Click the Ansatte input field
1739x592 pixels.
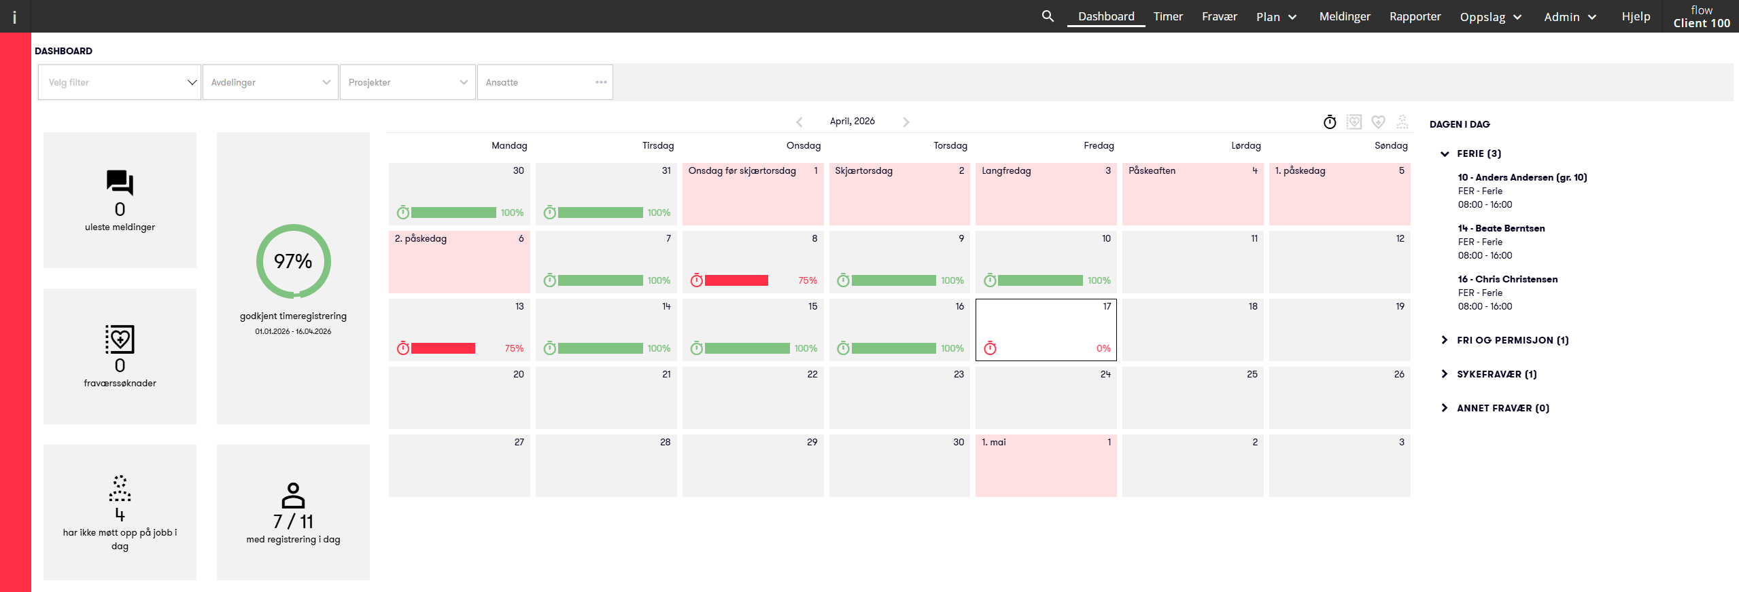click(537, 82)
